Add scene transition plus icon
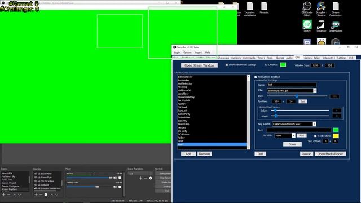 [140, 178]
